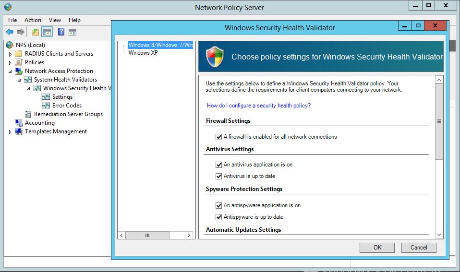Click the Remediation Server Groups icon
Image resolution: width=460 pixels, height=272 pixels.
[28, 114]
